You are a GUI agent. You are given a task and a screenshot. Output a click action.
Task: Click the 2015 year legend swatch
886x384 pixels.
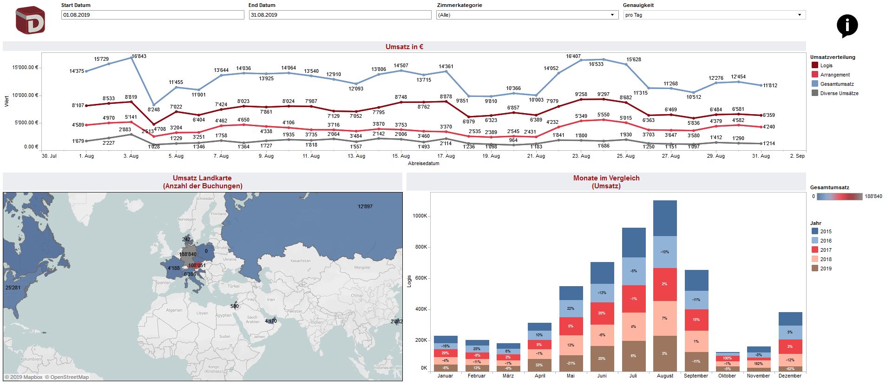(x=815, y=231)
